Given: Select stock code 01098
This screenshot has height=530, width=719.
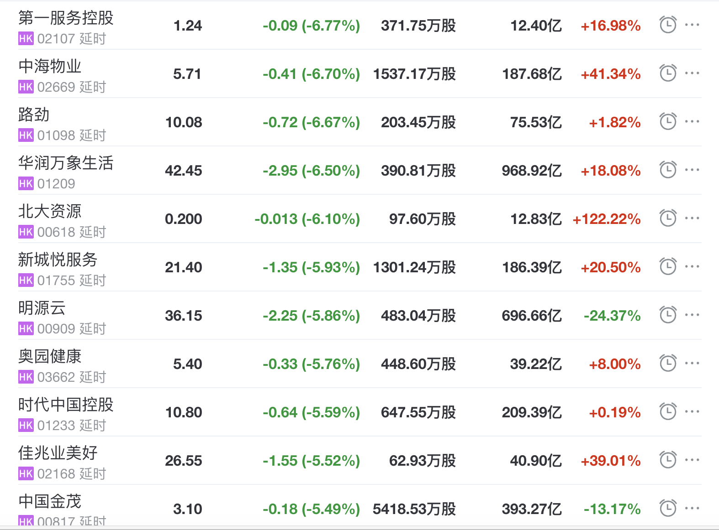Looking at the screenshot, I should tap(56, 135).
